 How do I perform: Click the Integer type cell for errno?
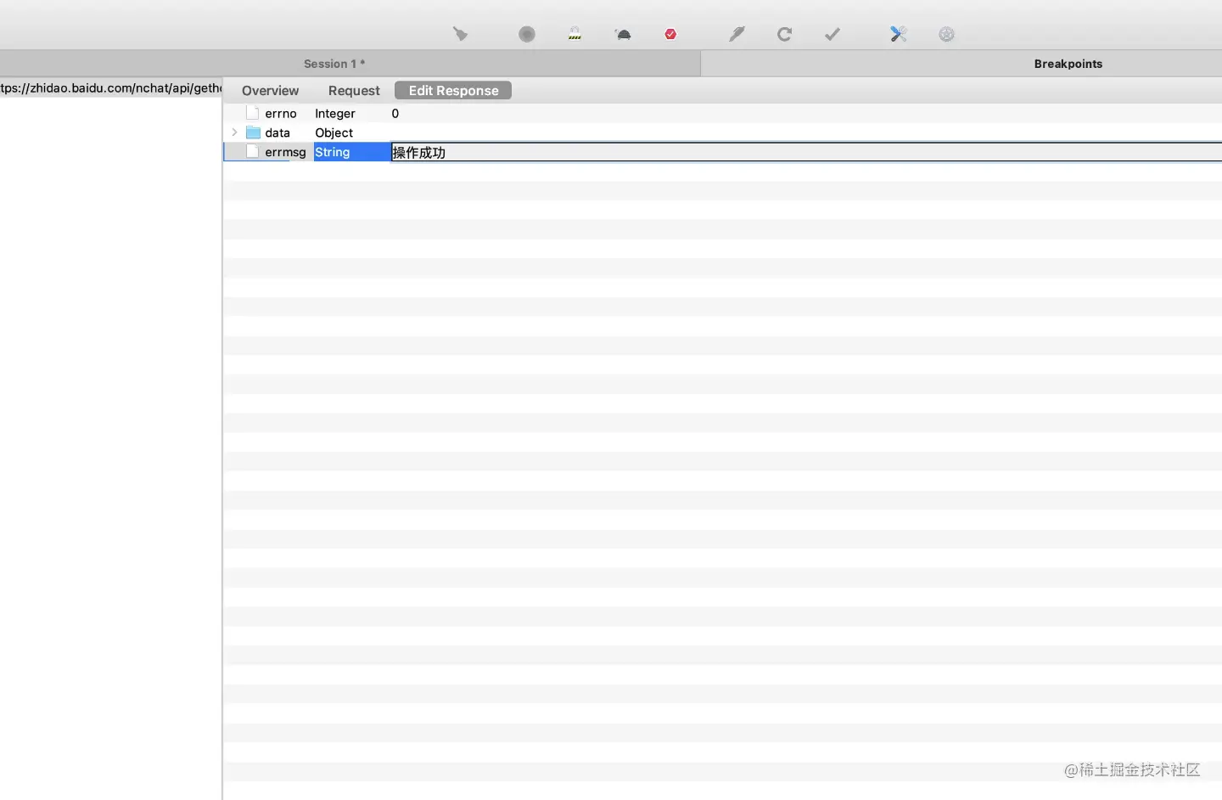click(x=335, y=113)
